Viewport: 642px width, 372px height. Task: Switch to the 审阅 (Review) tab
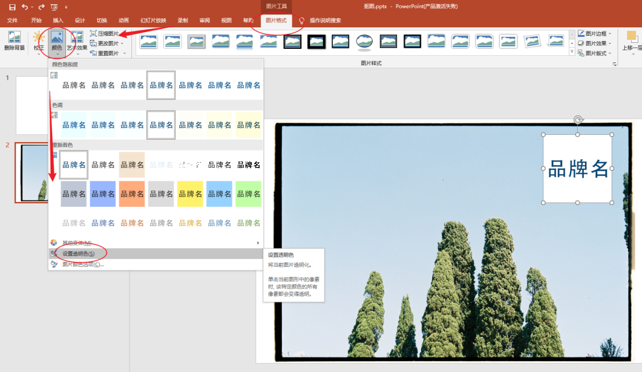[204, 20]
